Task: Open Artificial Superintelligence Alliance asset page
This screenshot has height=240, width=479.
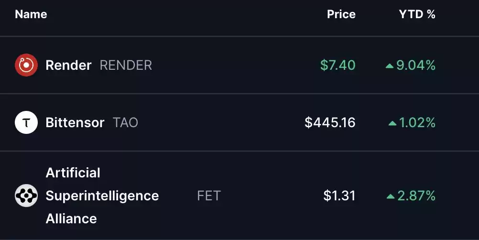Action: pos(102,196)
